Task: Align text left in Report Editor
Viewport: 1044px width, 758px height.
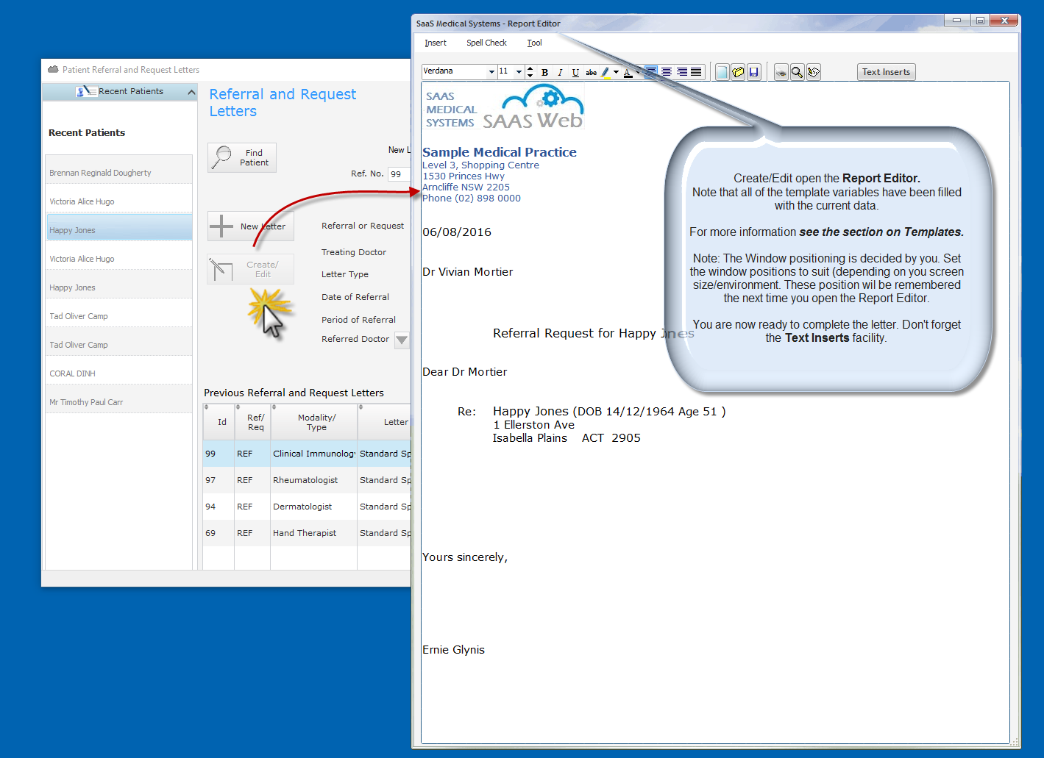Action: pyautogui.click(x=651, y=72)
